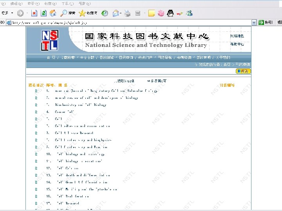282x211 pixels.
Task: Click the eBay toolbar icon
Action: (180, 13)
